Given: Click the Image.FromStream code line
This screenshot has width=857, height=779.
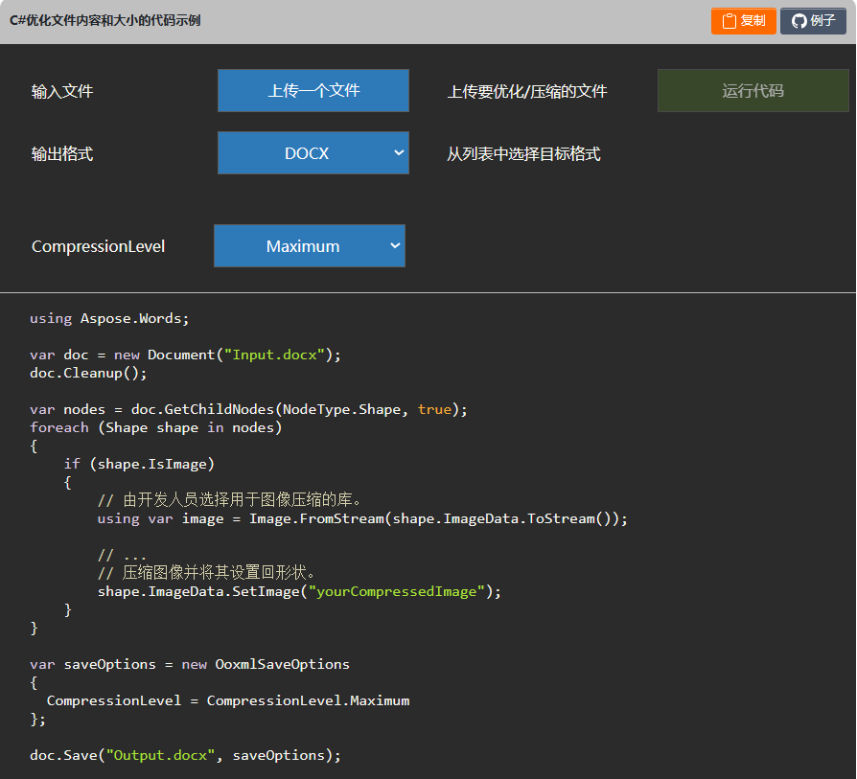Looking at the screenshot, I should pyautogui.click(x=363, y=519).
